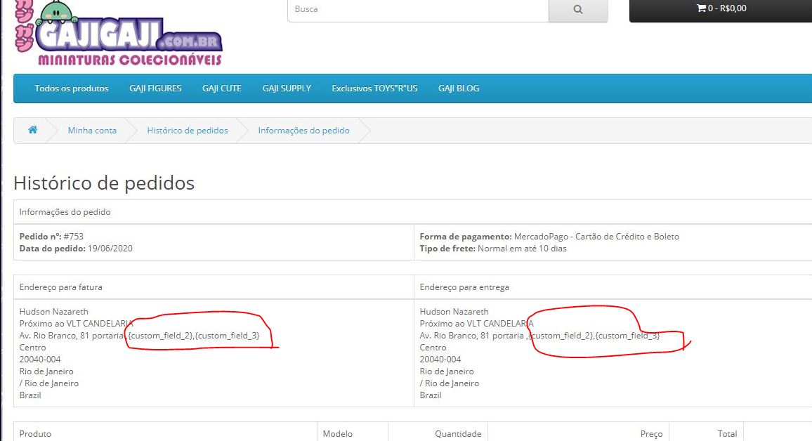The width and height of the screenshot is (812, 441).
Task: Focus the Busca search field
Action: coord(418,9)
